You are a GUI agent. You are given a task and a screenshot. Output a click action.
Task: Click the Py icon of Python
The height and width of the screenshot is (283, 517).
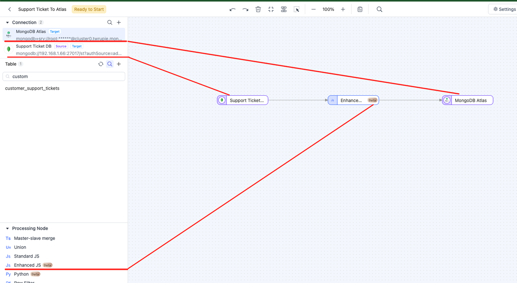point(8,274)
